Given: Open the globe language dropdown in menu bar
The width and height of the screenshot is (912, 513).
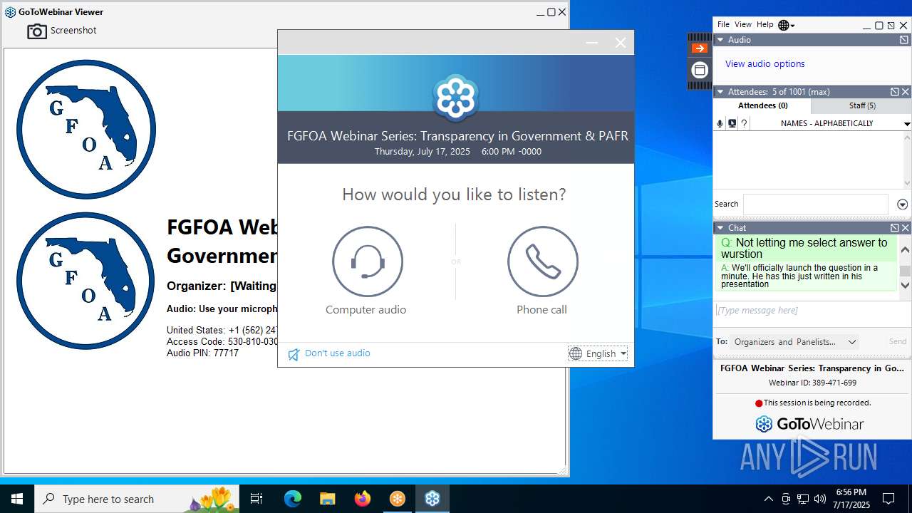Looking at the screenshot, I should [787, 25].
